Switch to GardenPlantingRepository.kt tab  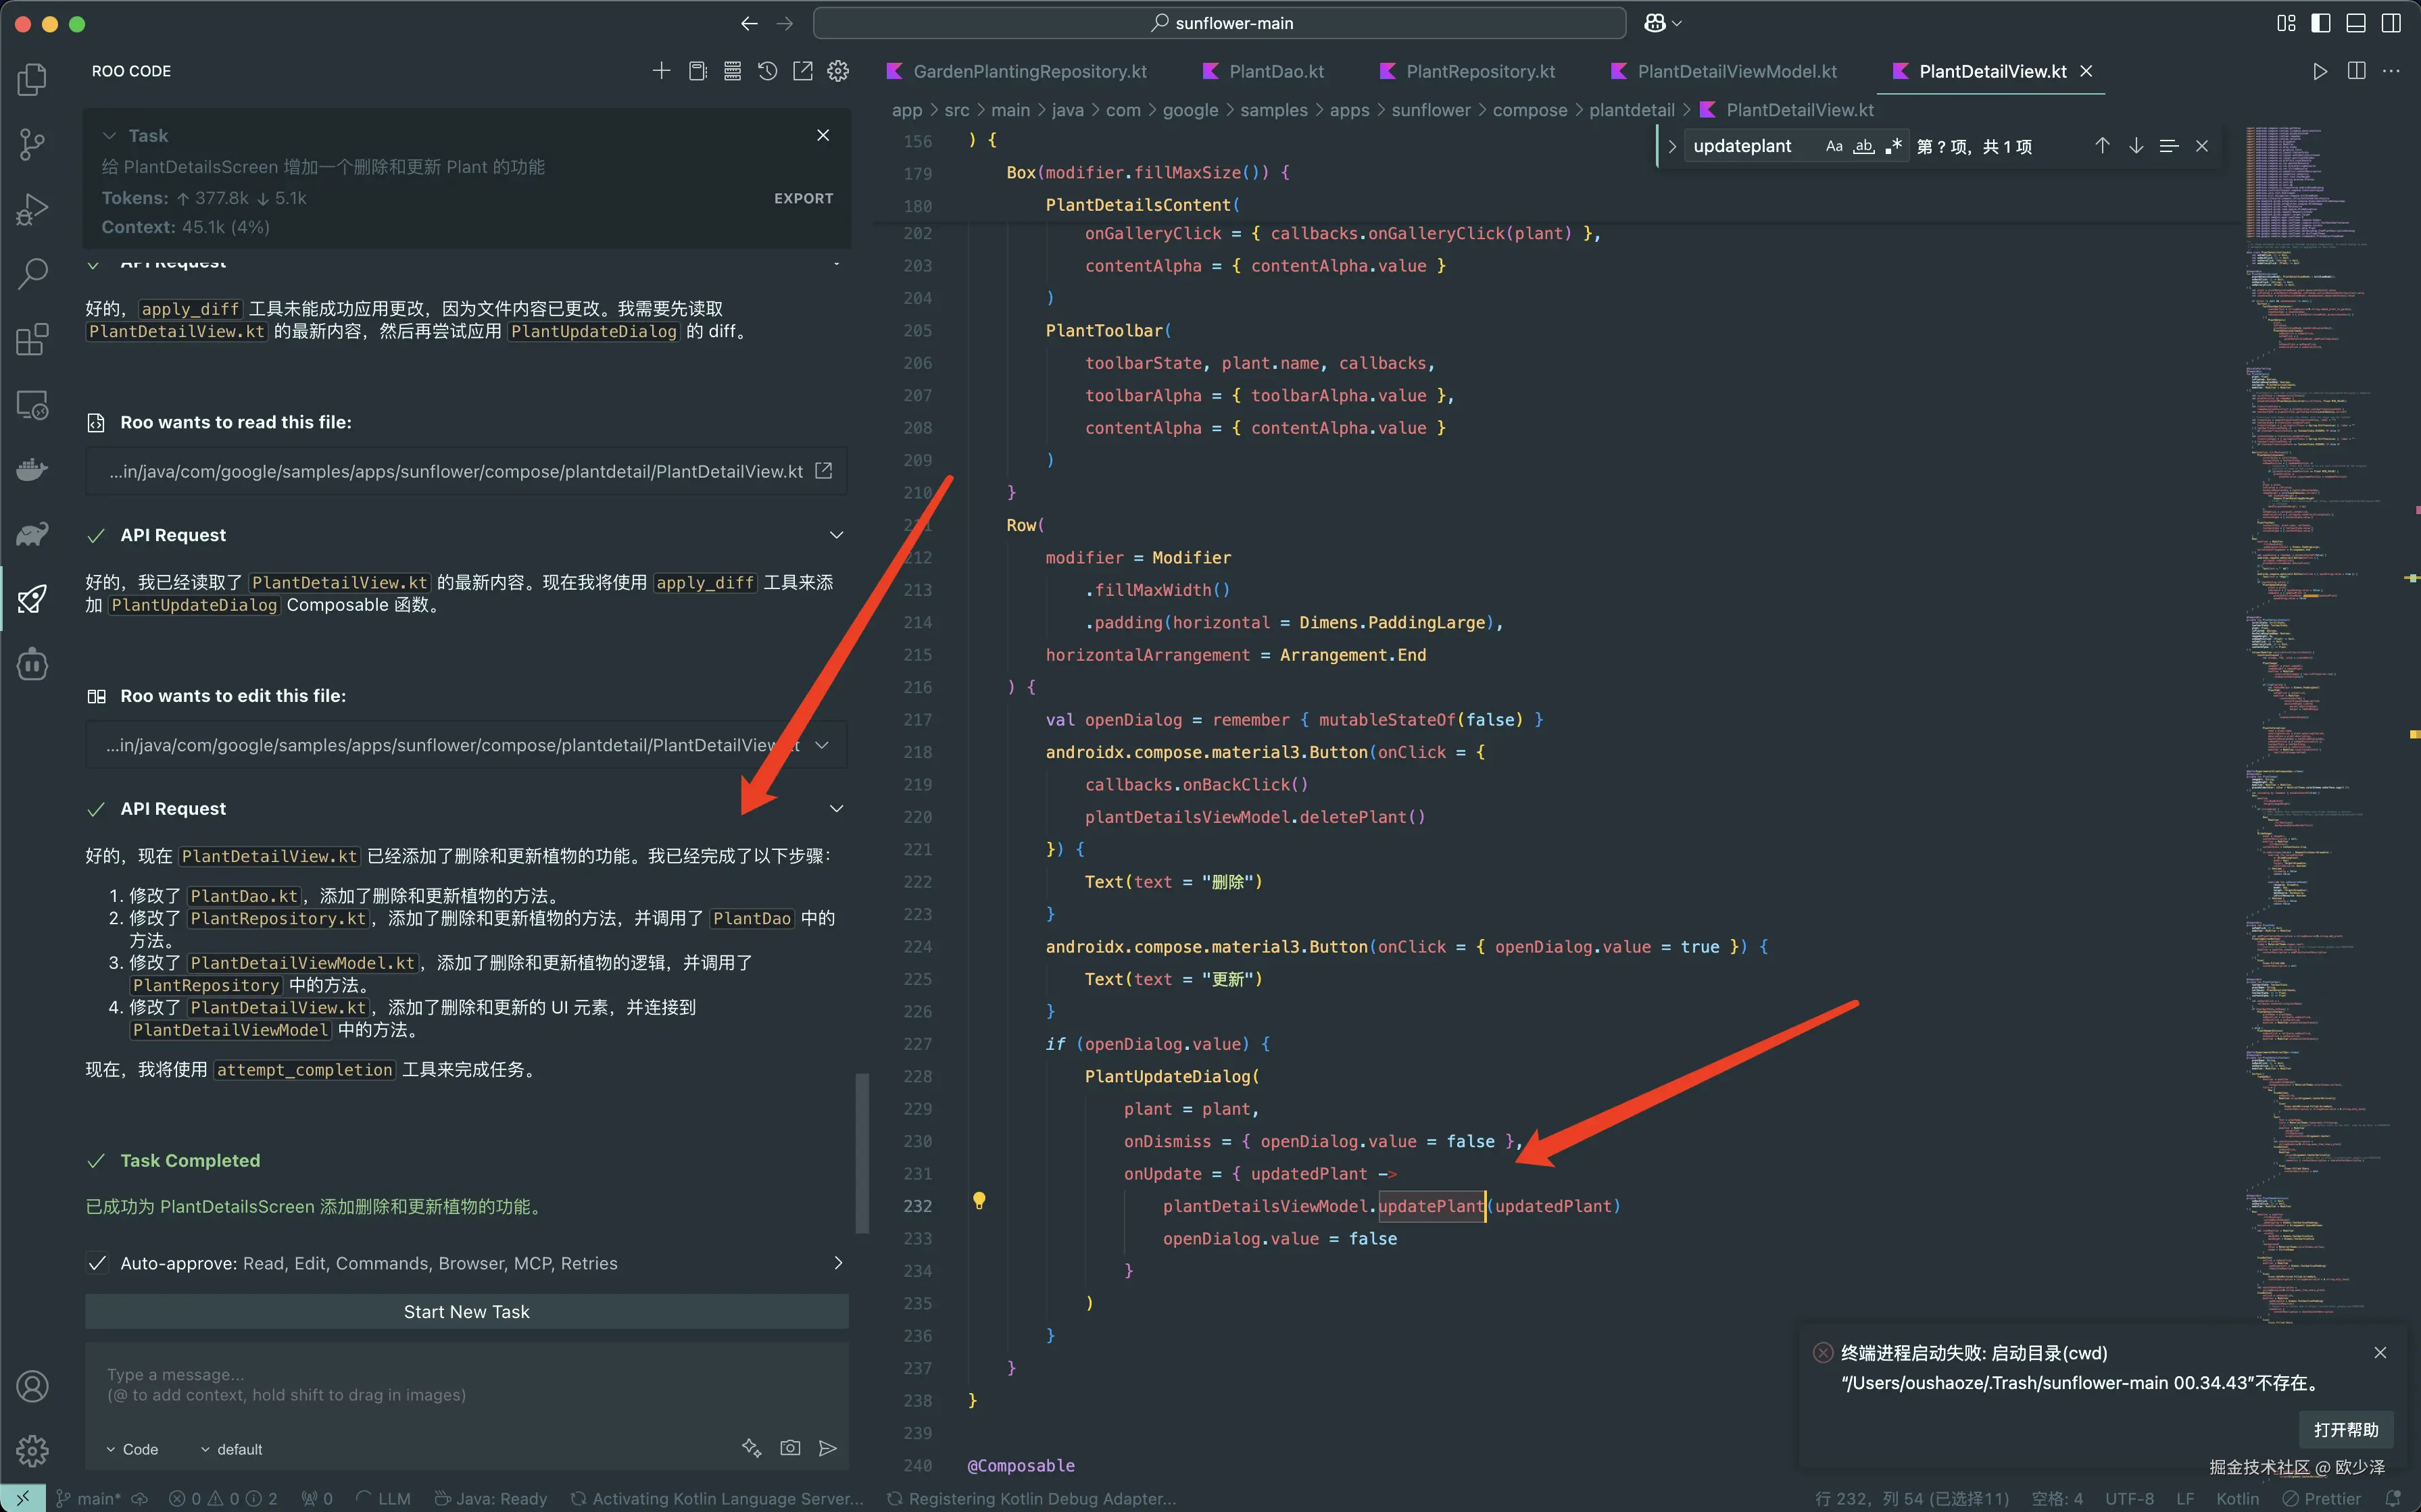tap(1017, 71)
